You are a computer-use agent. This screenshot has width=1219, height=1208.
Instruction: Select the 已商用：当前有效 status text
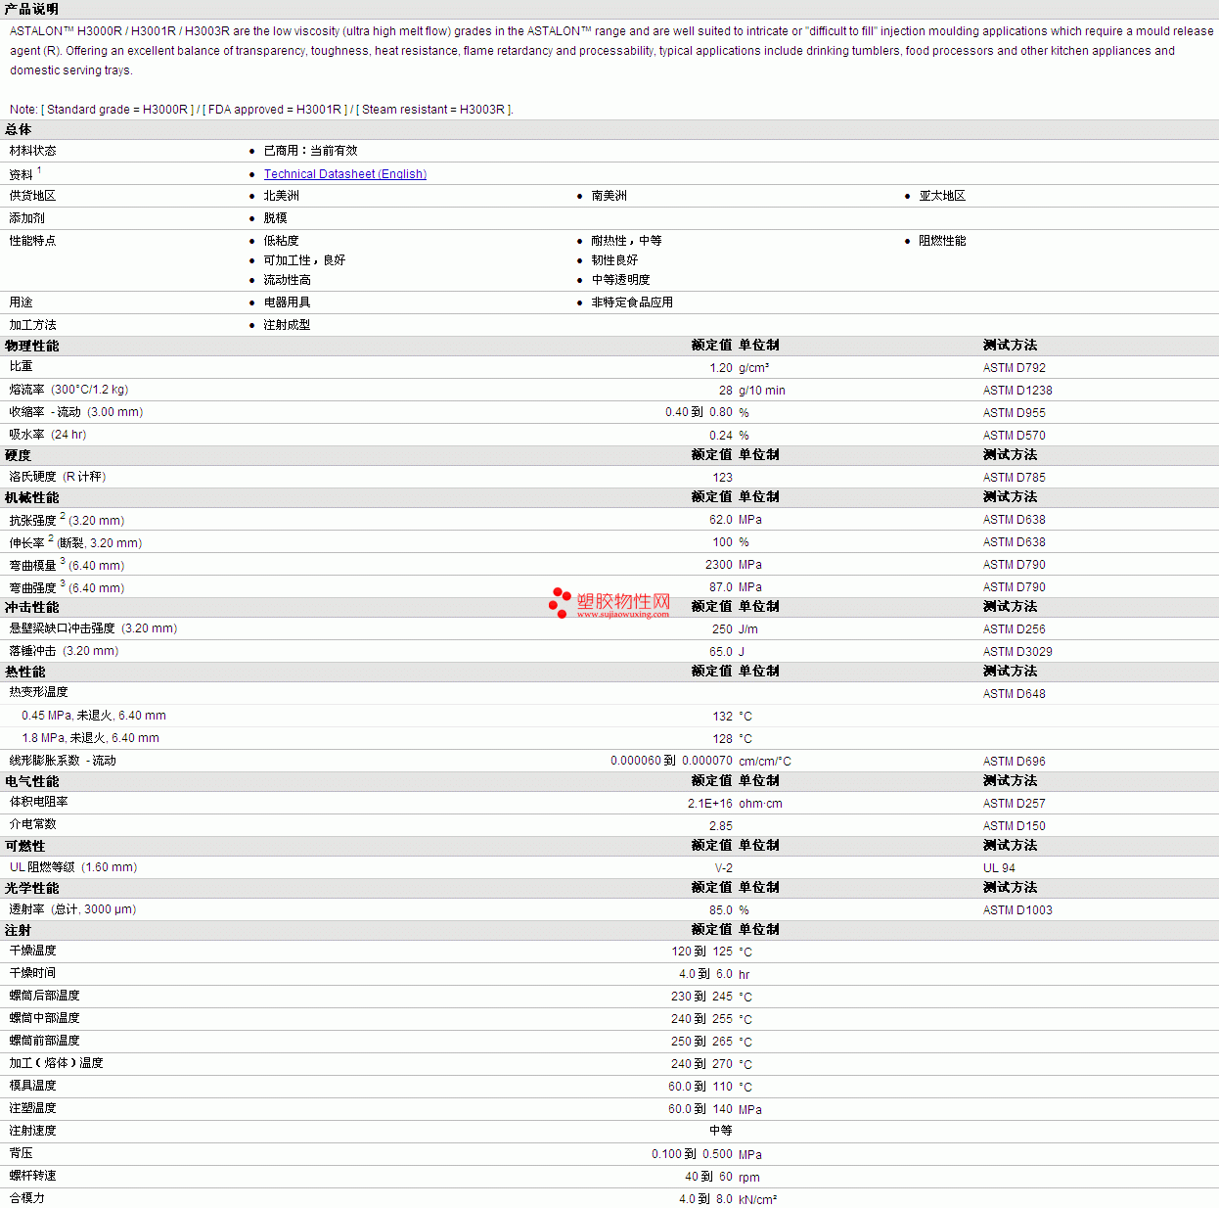tap(311, 151)
